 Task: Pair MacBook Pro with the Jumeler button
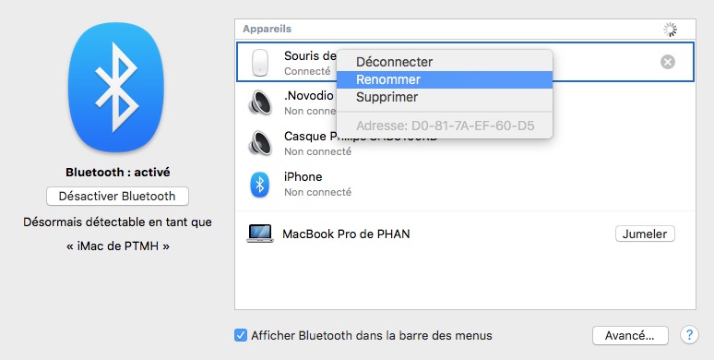645,234
